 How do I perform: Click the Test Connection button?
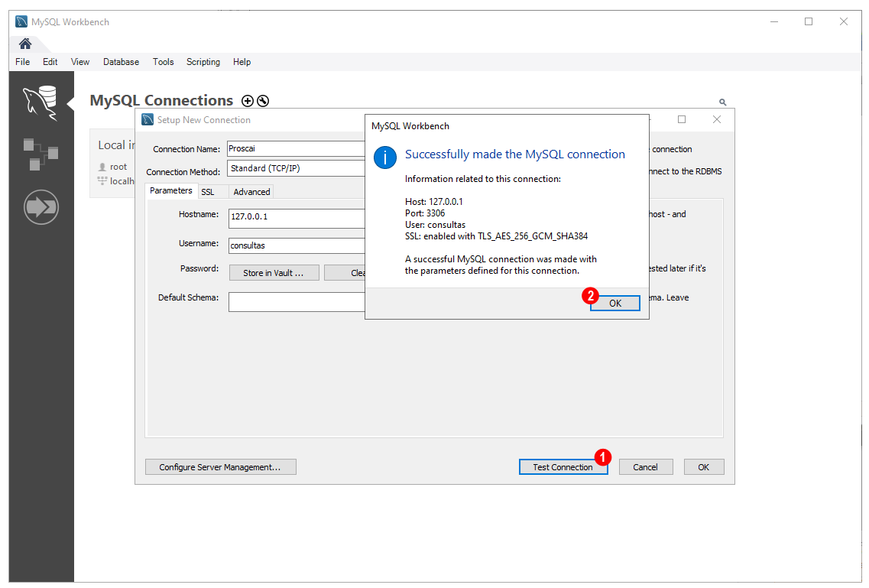[563, 467]
